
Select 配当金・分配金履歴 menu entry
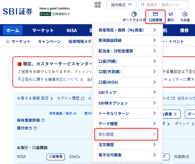tap(127, 51)
